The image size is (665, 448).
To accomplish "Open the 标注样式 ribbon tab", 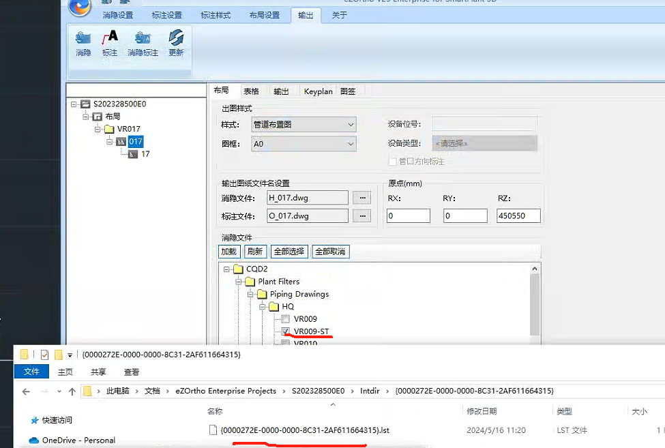I will 216,15.
